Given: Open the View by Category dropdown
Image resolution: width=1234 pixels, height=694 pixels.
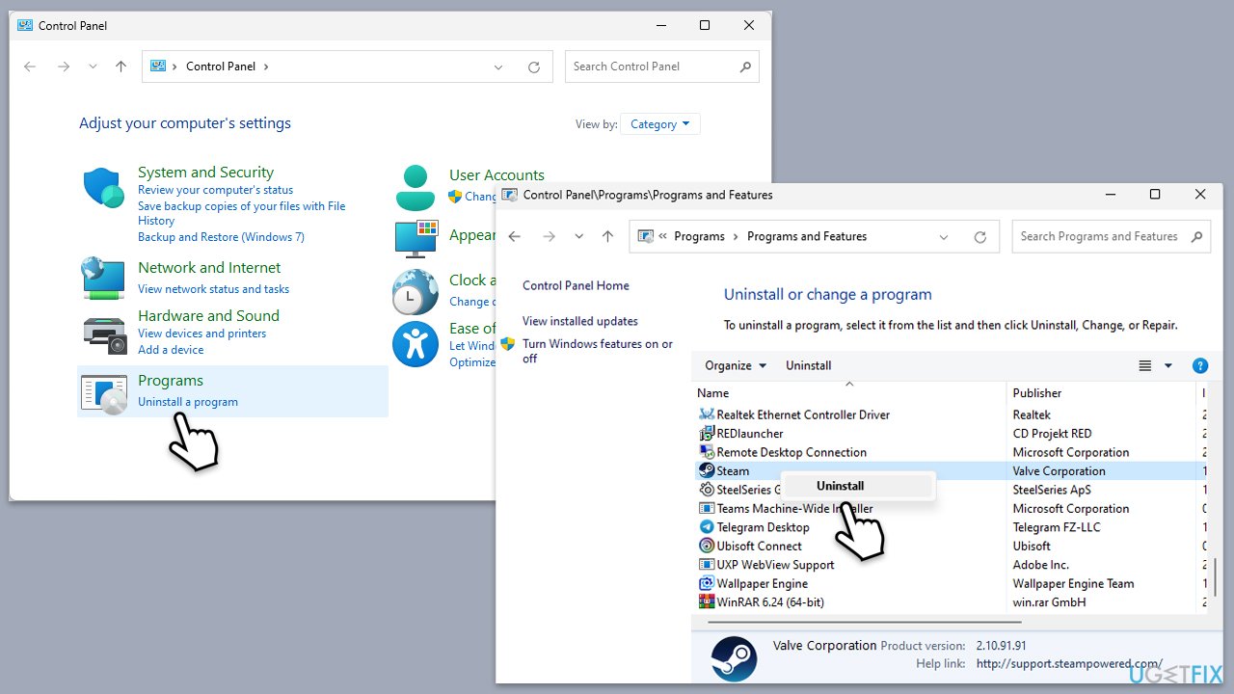Looking at the screenshot, I should tap(660, 124).
